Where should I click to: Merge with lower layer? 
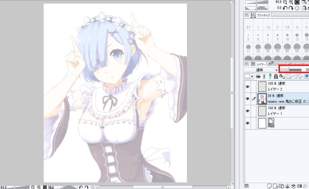pos(293,186)
